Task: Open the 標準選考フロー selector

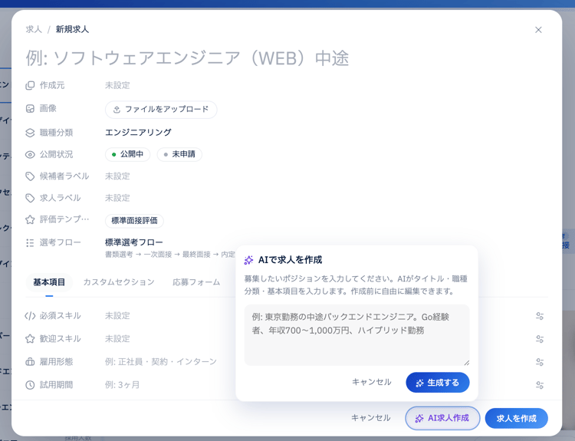Action: click(134, 242)
